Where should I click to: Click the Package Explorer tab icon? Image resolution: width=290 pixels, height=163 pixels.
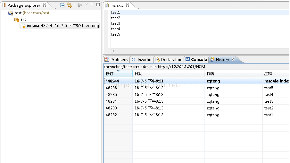[4, 5]
